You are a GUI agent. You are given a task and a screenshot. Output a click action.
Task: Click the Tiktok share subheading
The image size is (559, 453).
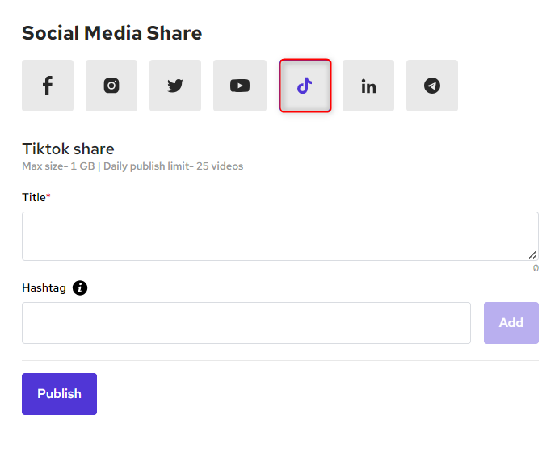pos(68,149)
